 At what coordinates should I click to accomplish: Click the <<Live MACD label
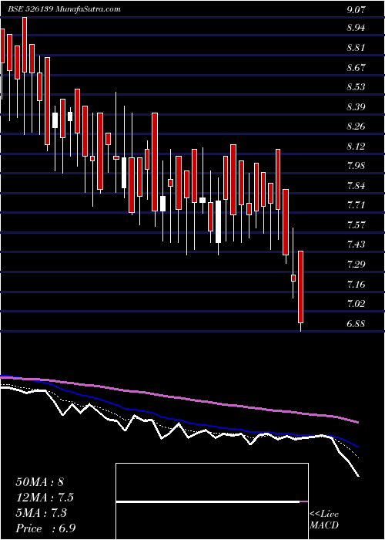(x=324, y=520)
